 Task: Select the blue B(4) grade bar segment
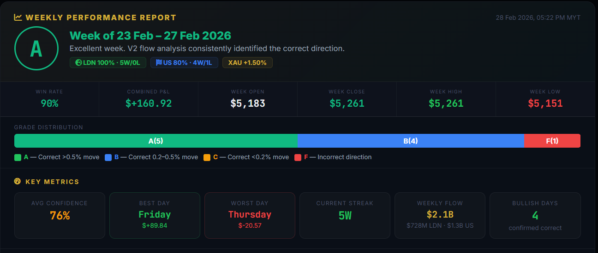(411, 141)
